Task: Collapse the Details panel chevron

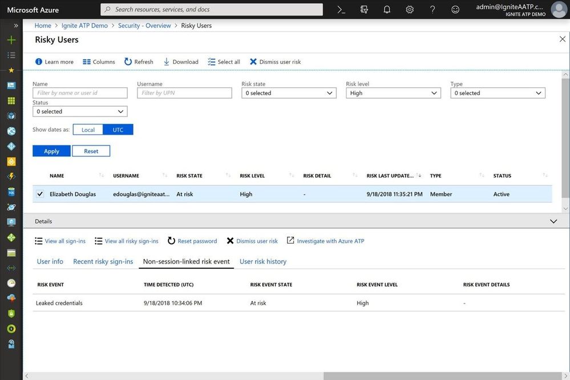Action: point(552,221)
